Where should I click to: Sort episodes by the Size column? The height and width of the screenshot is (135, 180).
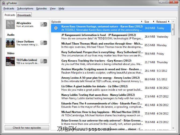147,22
